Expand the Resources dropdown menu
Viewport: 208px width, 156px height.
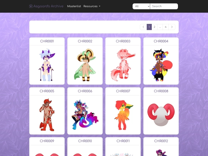(x=92, y=6)
